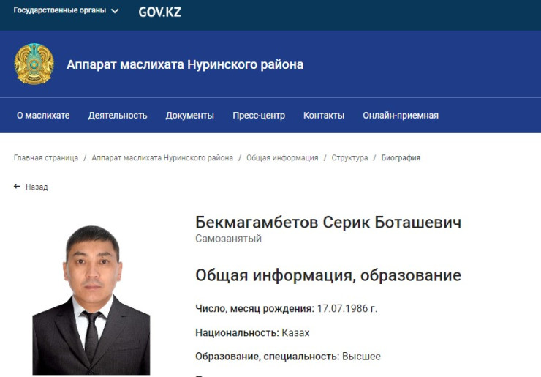Screen dimensions: 541x377
Task: Click Аппарат маслихата Нуринского района in breadcrumbs
Action: pos(162,157)
